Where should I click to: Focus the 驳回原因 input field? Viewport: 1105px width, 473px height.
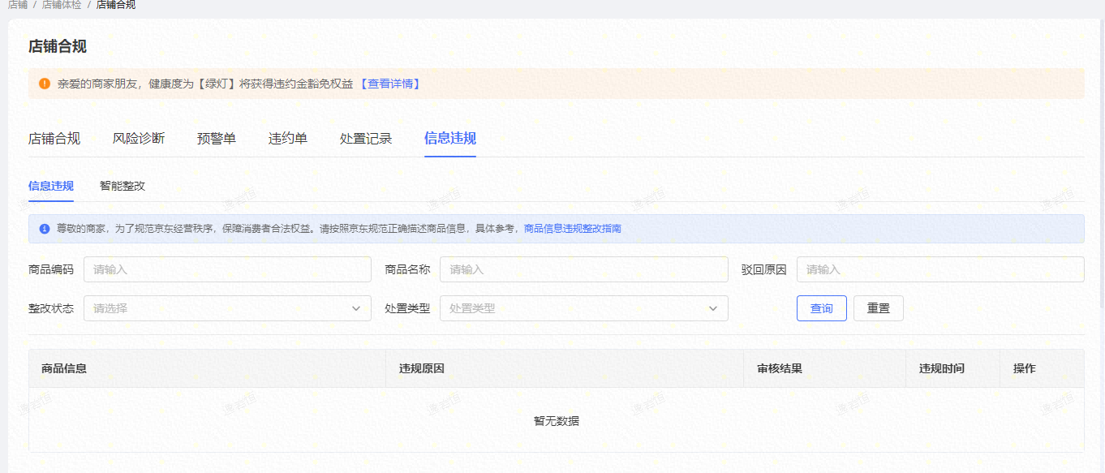click(x=939, y=269)
